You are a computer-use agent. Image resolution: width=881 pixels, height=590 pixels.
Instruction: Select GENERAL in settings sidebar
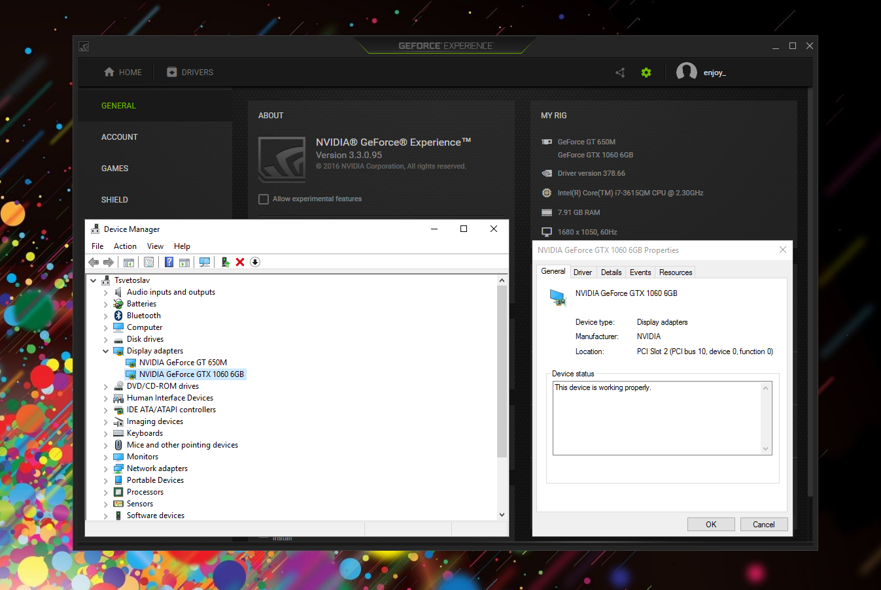tap(155, 106)
